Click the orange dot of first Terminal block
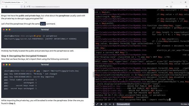Viewport: 189px width, 106px height. coord(9,29)
